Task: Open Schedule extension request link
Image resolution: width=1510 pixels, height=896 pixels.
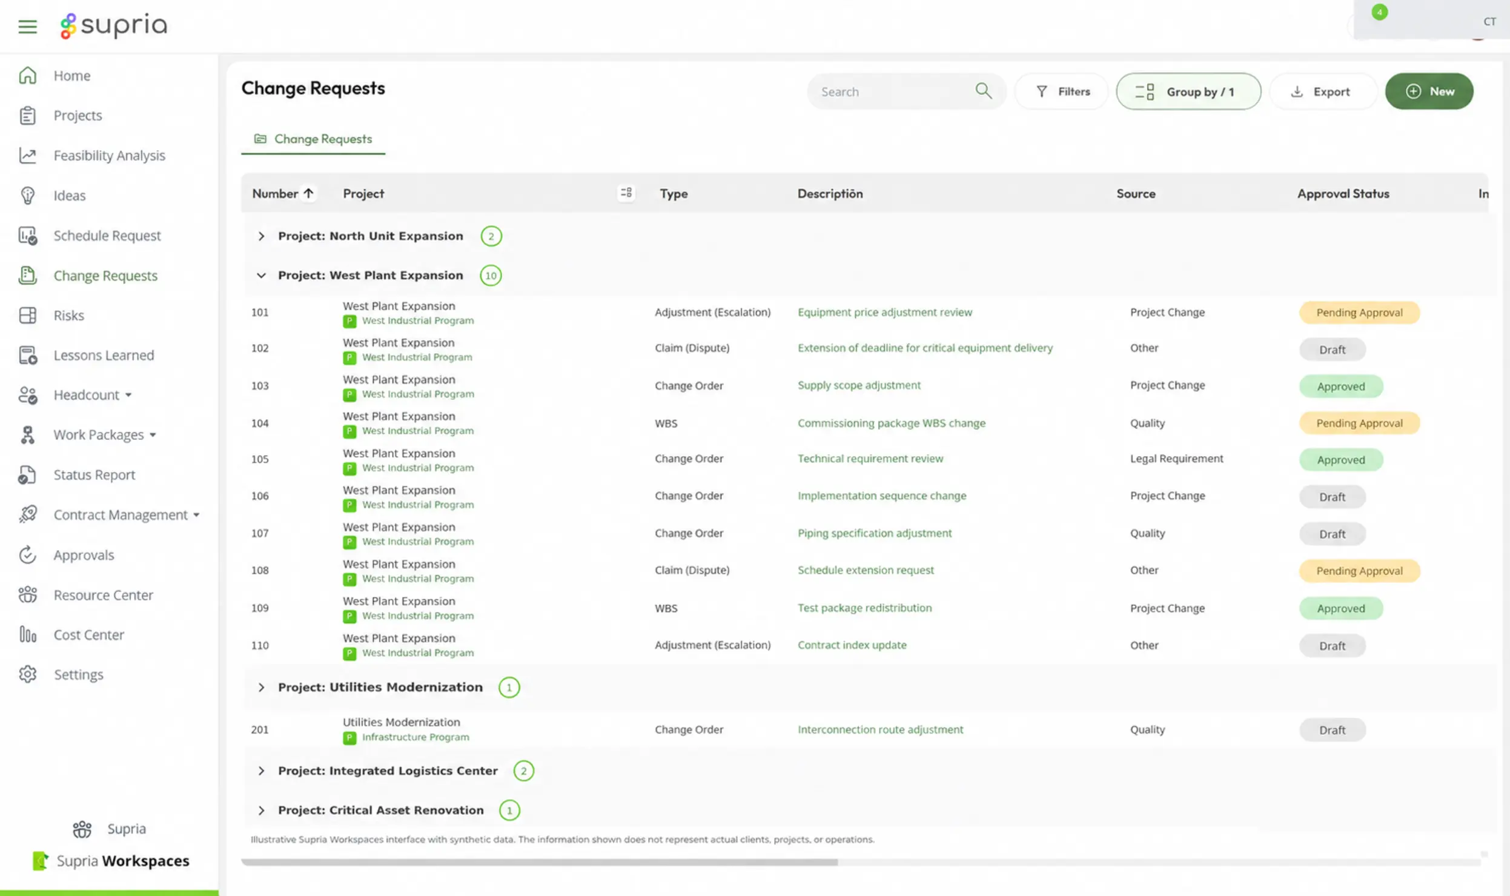Action: click(x=866, y=570)
